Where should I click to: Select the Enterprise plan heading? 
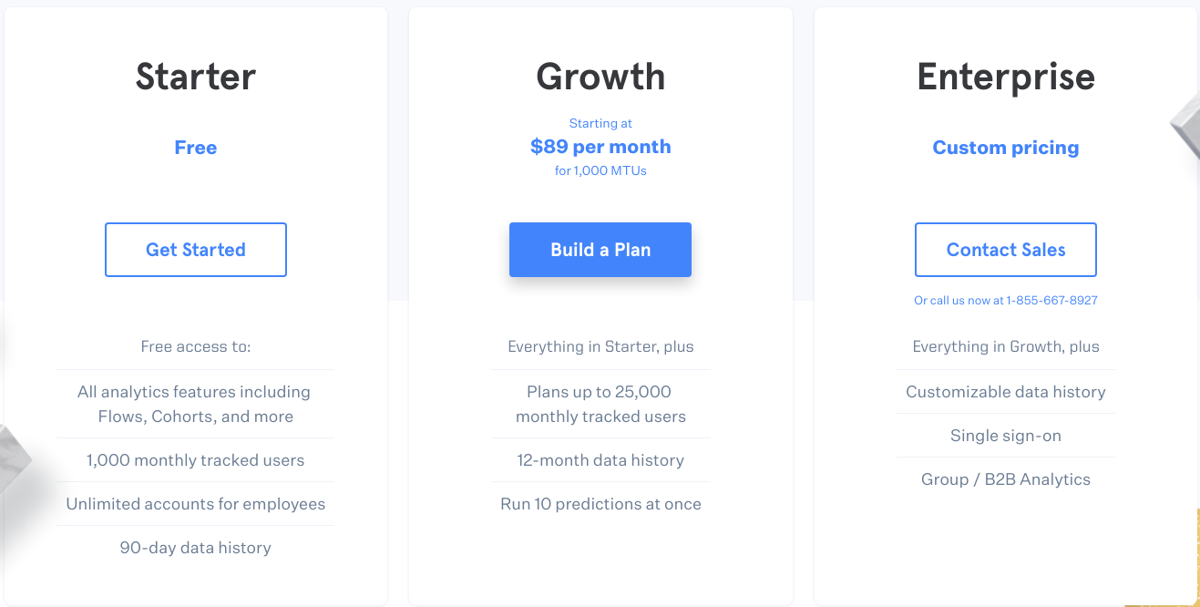click(x=1005, y=77)
